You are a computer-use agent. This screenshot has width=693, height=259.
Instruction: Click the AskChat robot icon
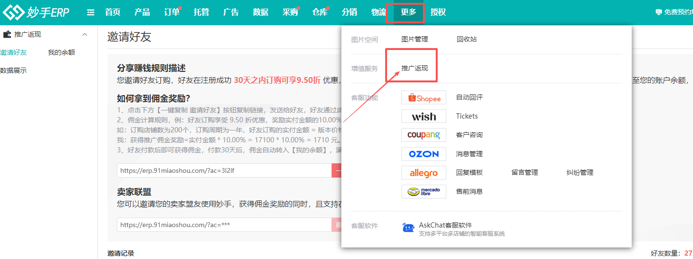coord(409,228)
